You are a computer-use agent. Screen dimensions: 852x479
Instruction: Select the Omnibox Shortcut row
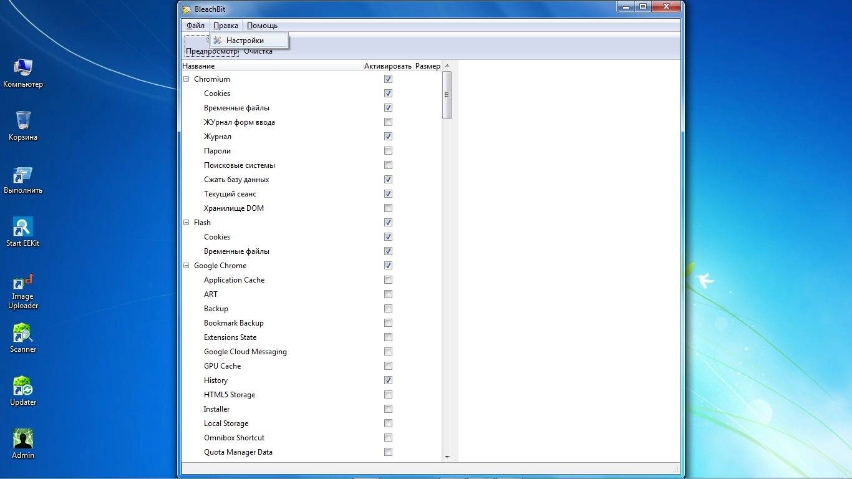pos(311,438)
